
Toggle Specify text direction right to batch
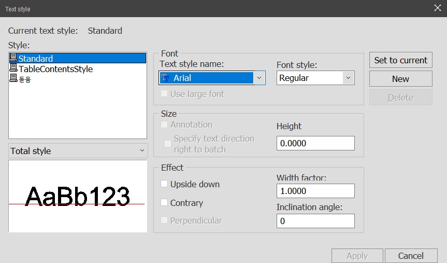tap(168, 144)
